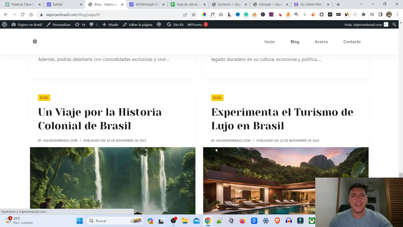
Task: Select Blog in the site menu
Action: pos(295,42)
